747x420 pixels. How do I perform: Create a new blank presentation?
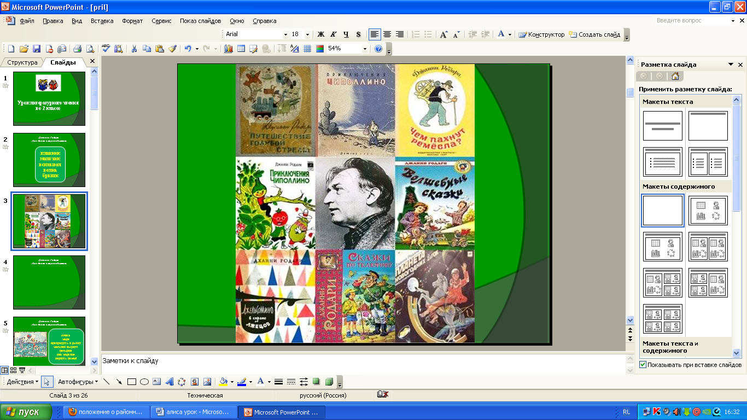[x=10, y=49]
